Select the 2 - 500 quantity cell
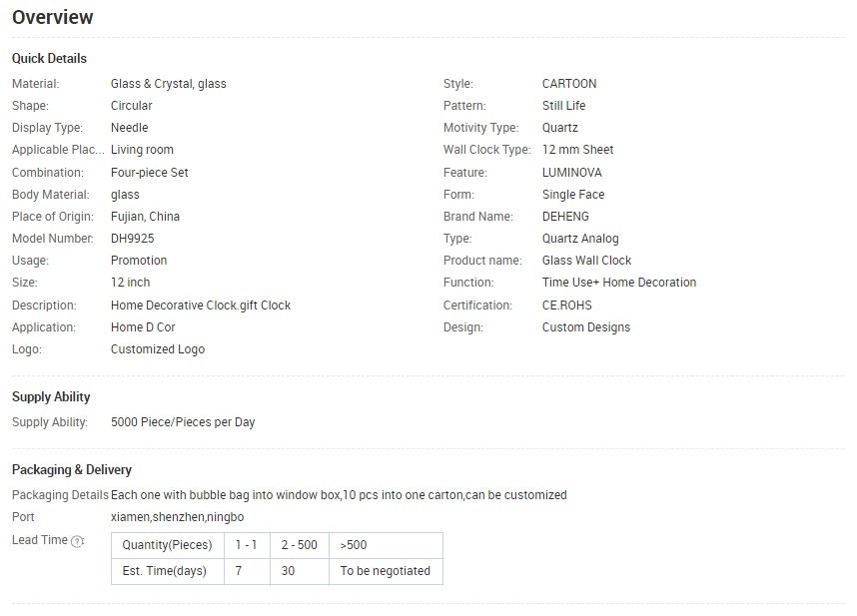The height and width of the screenshot is (616, 857). click(300, 545)
